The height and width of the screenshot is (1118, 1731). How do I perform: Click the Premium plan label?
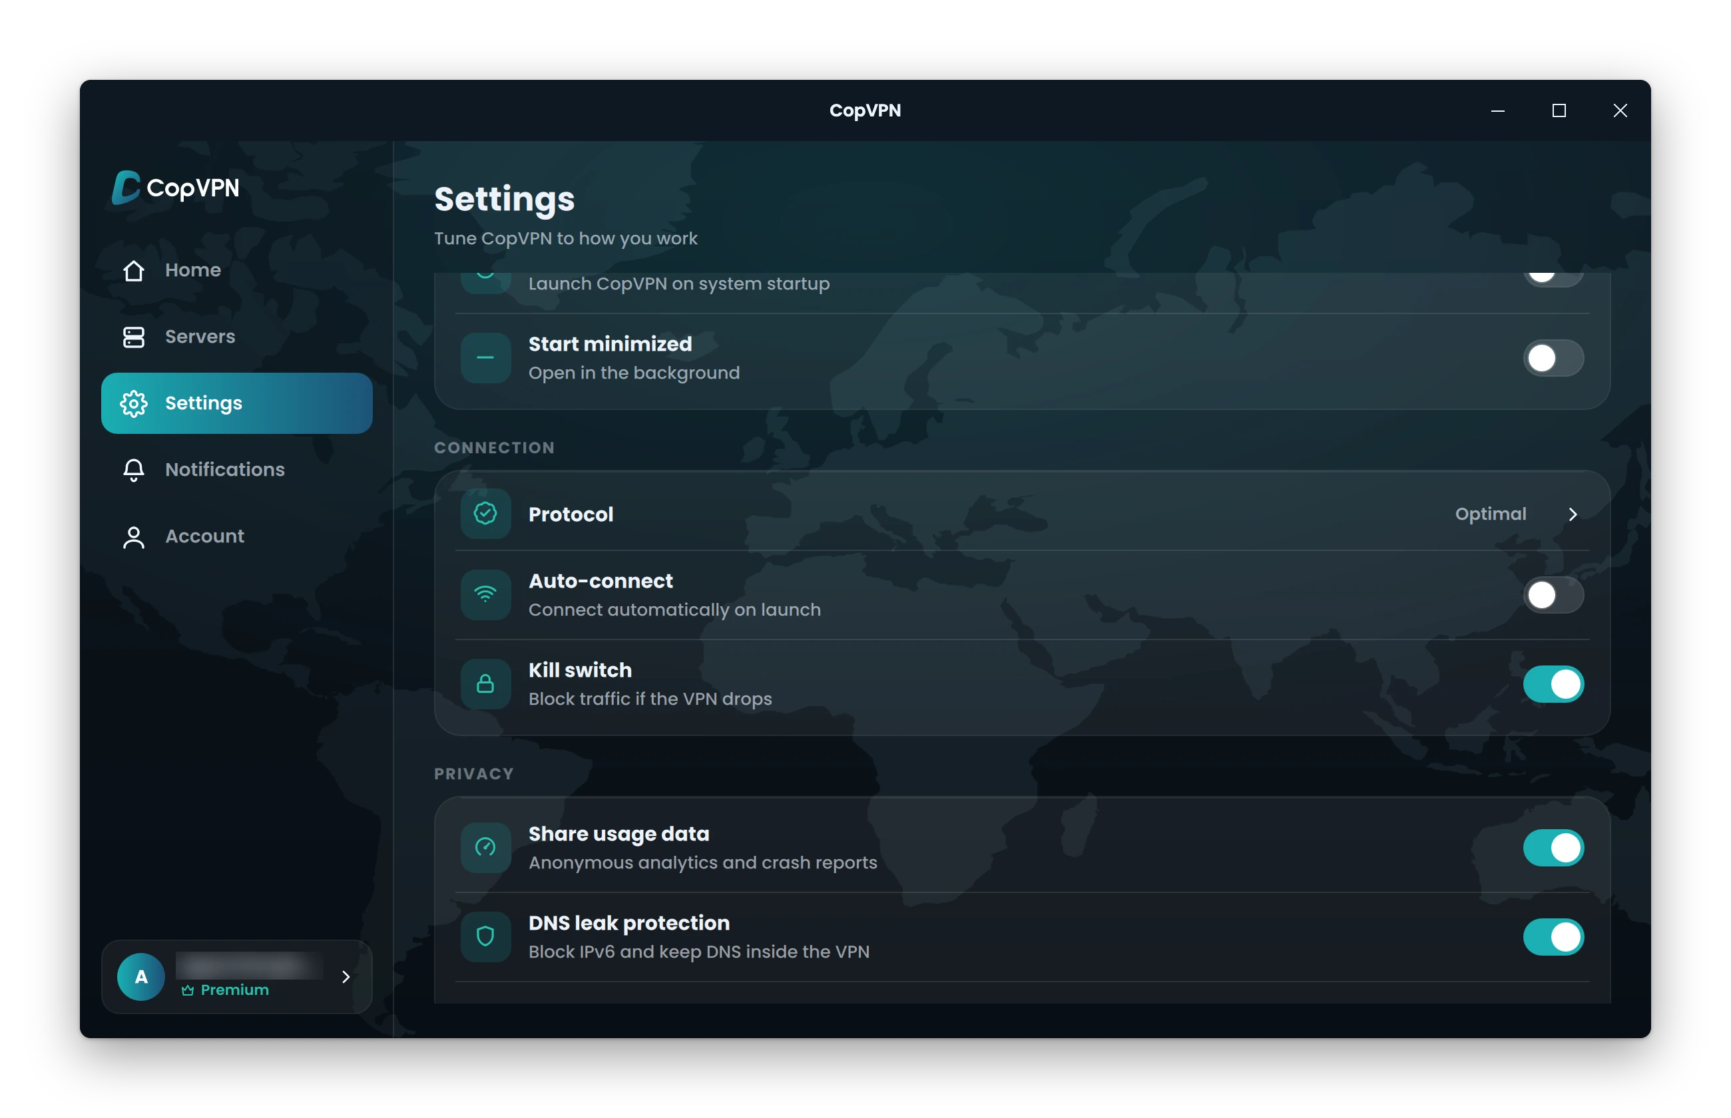(234, 990)
